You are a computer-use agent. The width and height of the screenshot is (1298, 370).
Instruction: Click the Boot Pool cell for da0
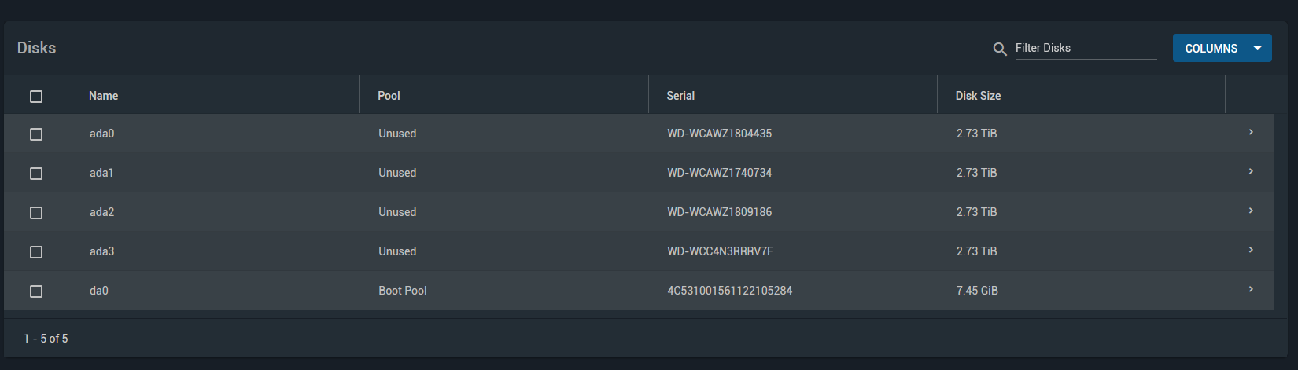(403, 291)
